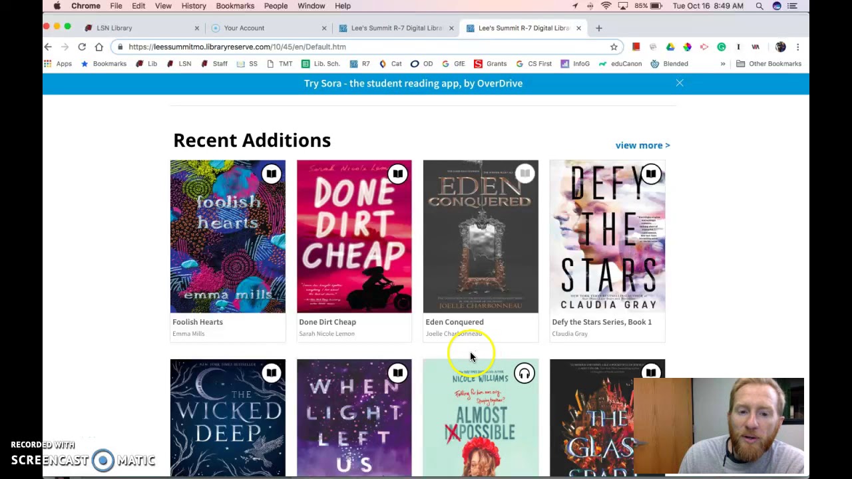Dismiss the Sora banner with the X

click(680, 83)
